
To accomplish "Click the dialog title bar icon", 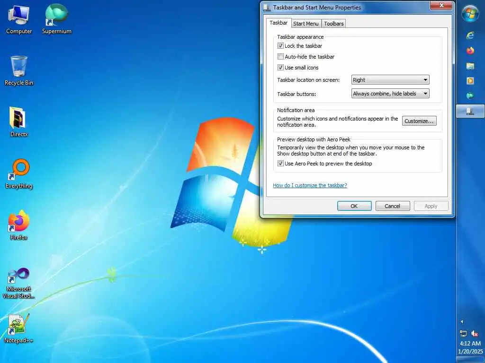I will point(267,8).
